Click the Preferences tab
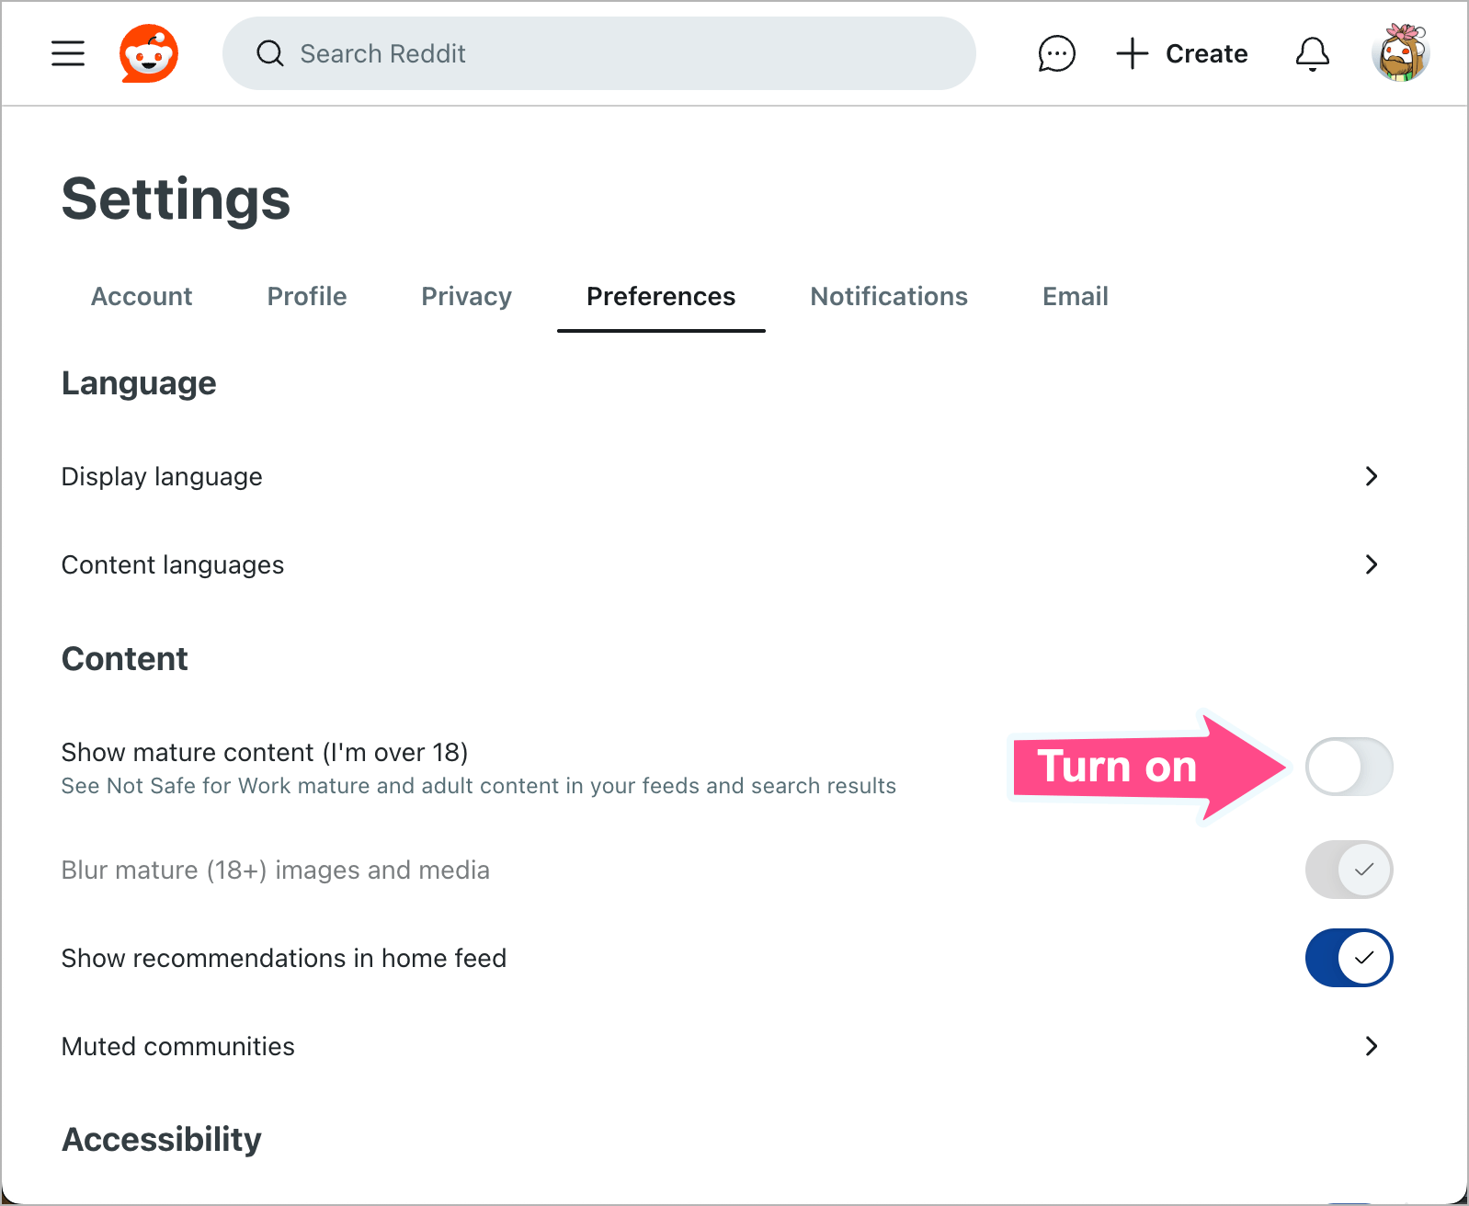The image size is (1469, 1206). tap(661, 296)
